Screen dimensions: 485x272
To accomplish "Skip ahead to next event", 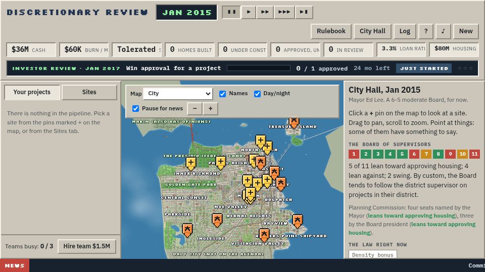I will tap(304, 12).
